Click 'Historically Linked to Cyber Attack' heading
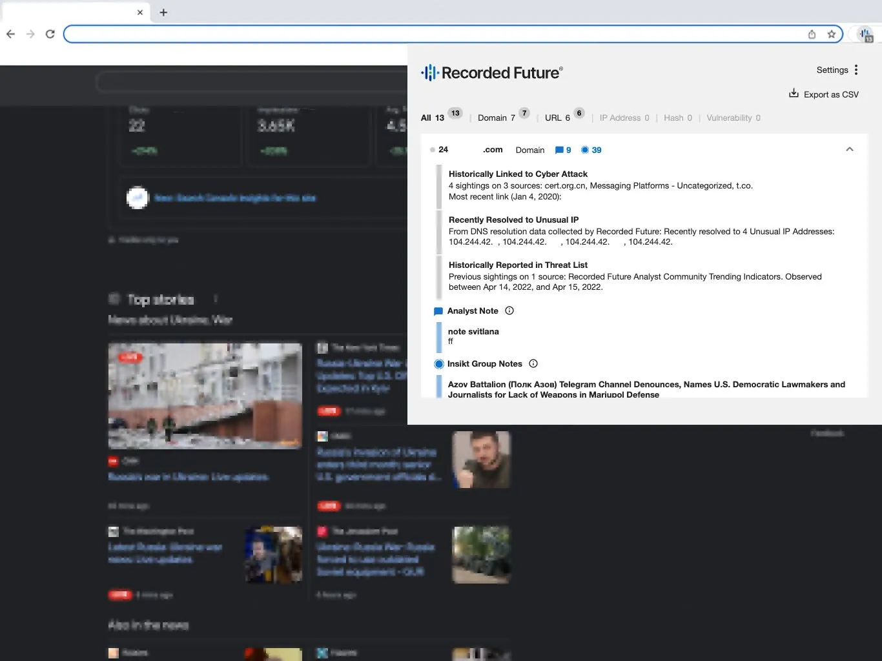 click(518, 174)
